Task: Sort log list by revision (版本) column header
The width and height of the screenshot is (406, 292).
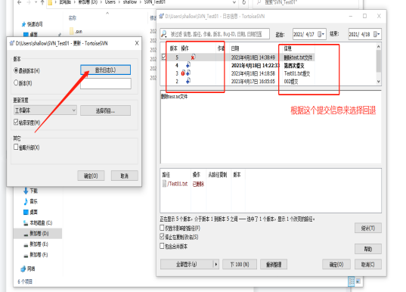Action: click(173, 48)
